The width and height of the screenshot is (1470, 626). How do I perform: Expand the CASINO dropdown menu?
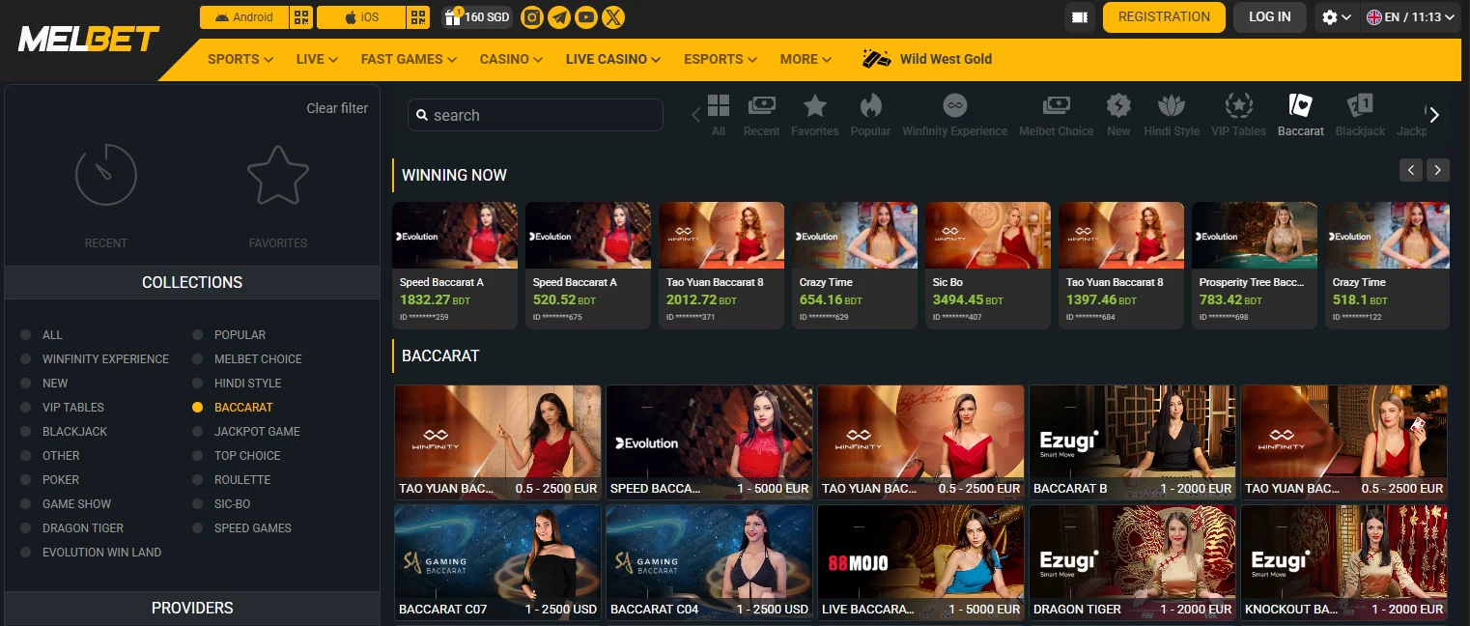(512, 59)
